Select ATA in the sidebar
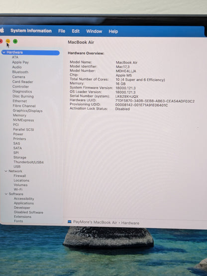Image resolution: width=207 pixels, height=276 pixels. pyautogui.click(x=15, y=57)
